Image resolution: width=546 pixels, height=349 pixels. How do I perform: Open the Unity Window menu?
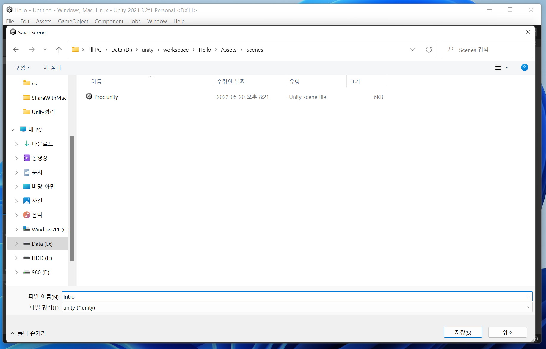(x=157, y=21)
